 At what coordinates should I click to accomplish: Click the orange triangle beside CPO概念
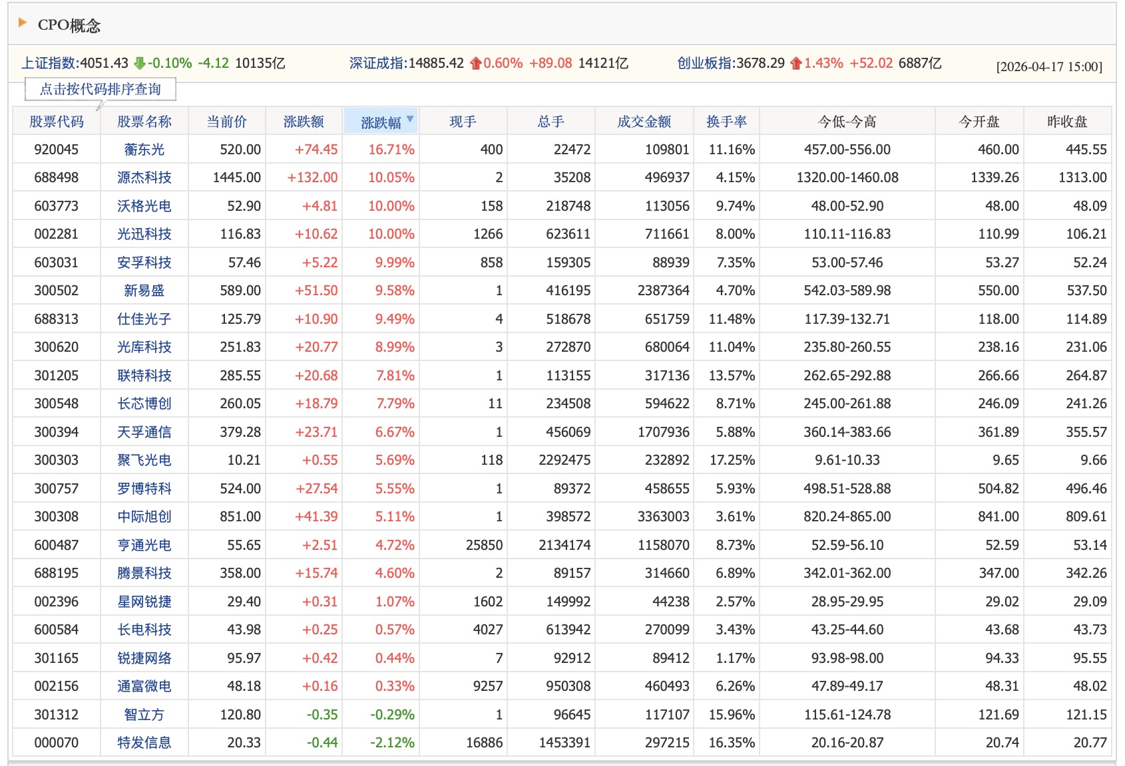(23, 23)
